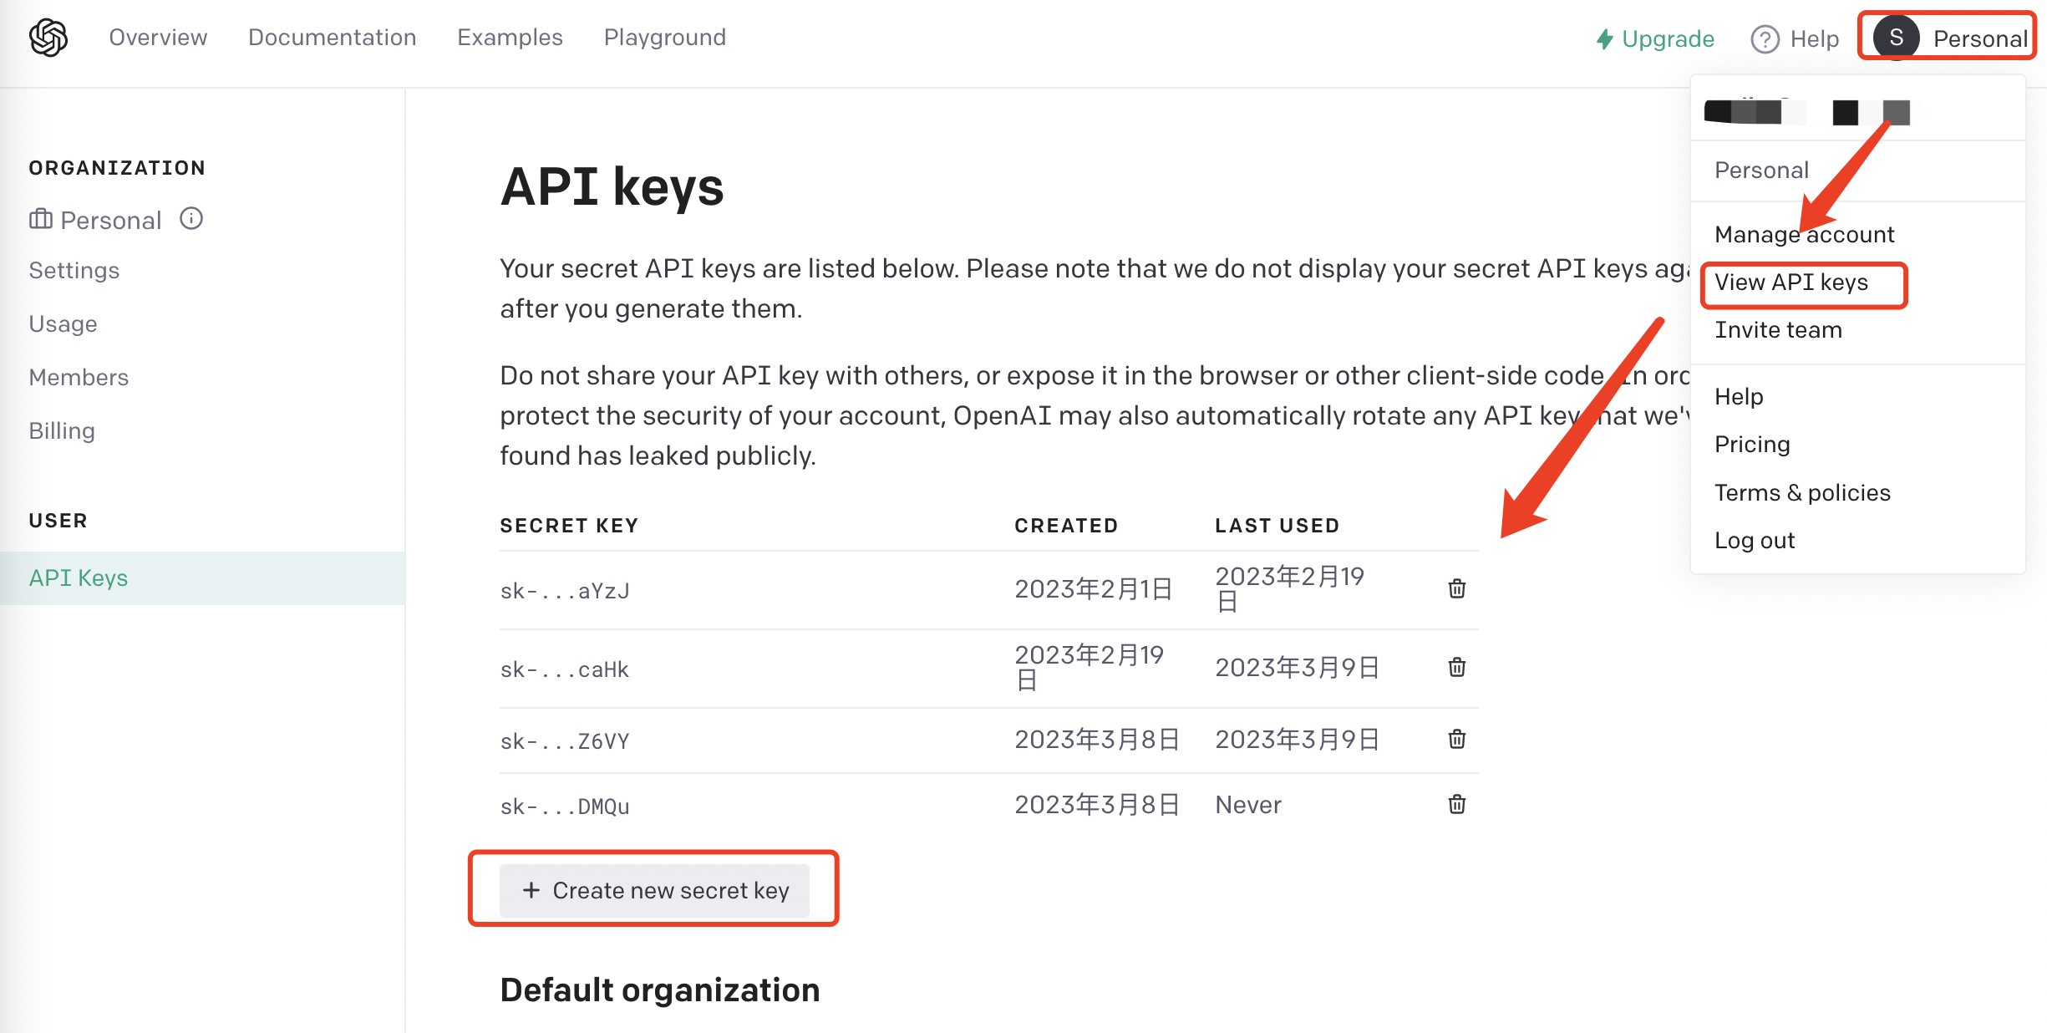Image resolution: width=2047 pixels, height=1033 pixels.
Task: Click the Help question mark icon
Action: (x=1765, y=38)
